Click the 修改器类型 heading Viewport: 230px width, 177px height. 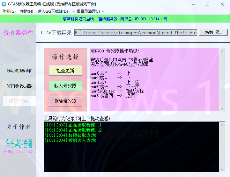[18, 33]
